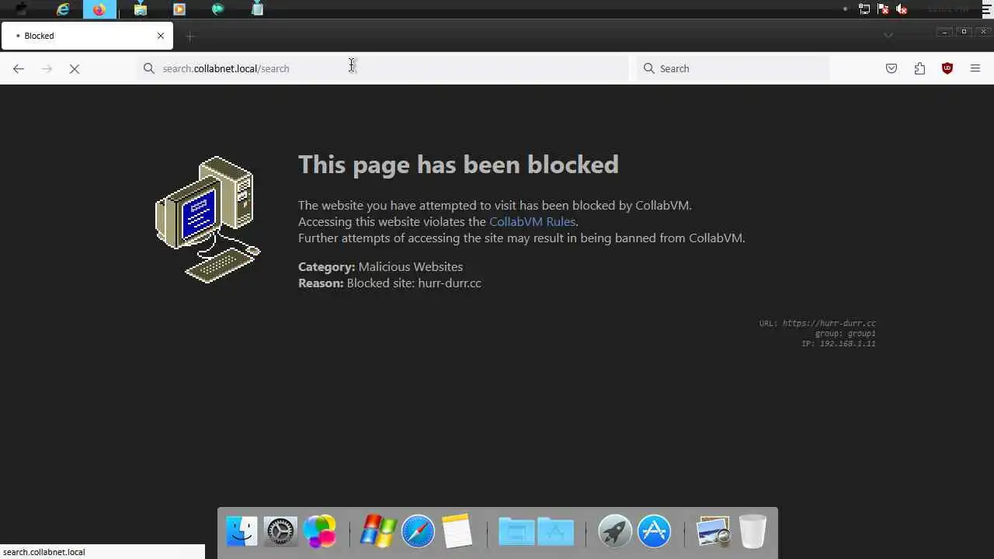
Task: Expand the list-all-tabs chevron
Action: 888,36
